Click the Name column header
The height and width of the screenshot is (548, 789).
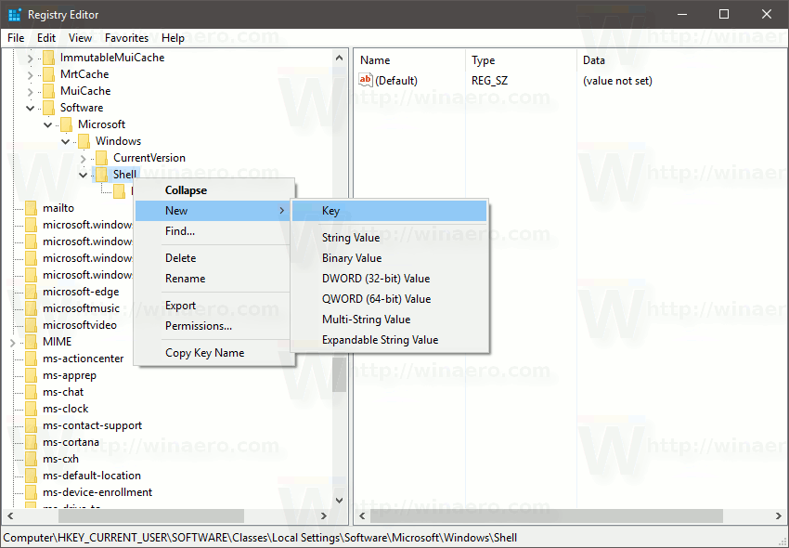click(x=375, y=59)
